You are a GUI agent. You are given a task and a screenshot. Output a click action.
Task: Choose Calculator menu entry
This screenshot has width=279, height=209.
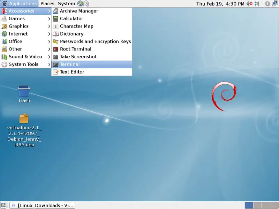click(92, 19)
